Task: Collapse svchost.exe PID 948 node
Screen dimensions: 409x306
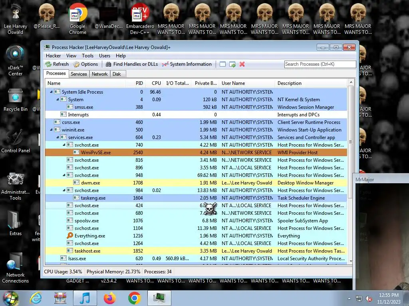Action: pyautogui.click(x=64, y=175)
